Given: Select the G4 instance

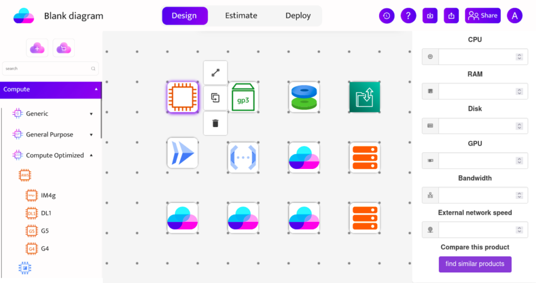Looking at the screenshot, I should (37, 249).
